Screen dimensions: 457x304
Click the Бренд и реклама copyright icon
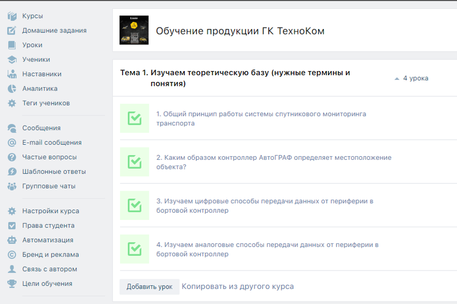point(12,255)
